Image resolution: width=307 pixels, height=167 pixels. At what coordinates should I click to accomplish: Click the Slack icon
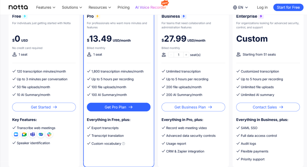click(x=49, y=134)
